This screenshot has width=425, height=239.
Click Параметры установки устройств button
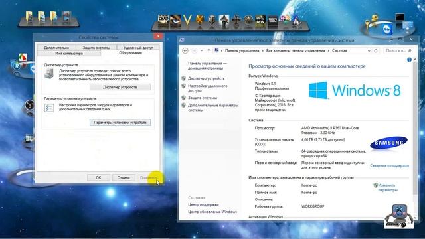tap(120, 122)
